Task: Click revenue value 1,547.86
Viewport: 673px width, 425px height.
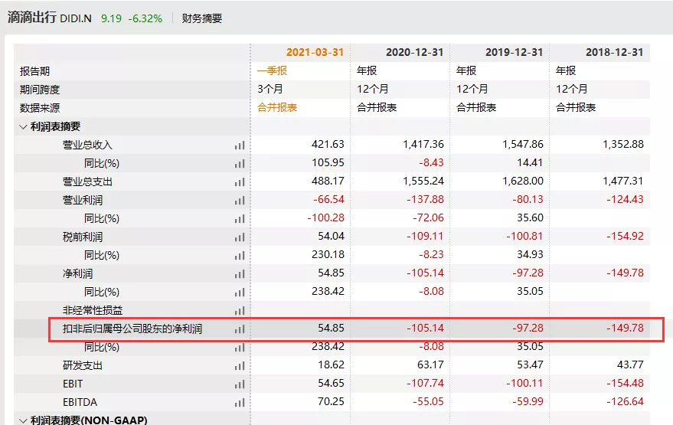Action: pyautogui.click(x=523, y=144)
